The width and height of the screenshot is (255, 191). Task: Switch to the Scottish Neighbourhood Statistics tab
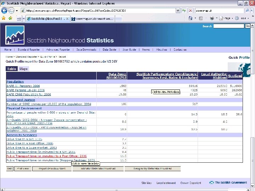coord(46,19)
